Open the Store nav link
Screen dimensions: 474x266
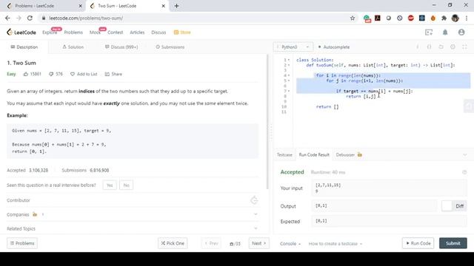coord(182,33)
